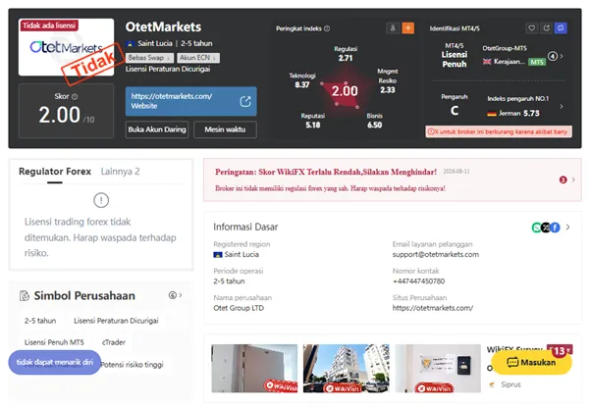Screen dimensions: 590x408
Task: Click the tidak dapat menarik diri button
Action: 55,362
